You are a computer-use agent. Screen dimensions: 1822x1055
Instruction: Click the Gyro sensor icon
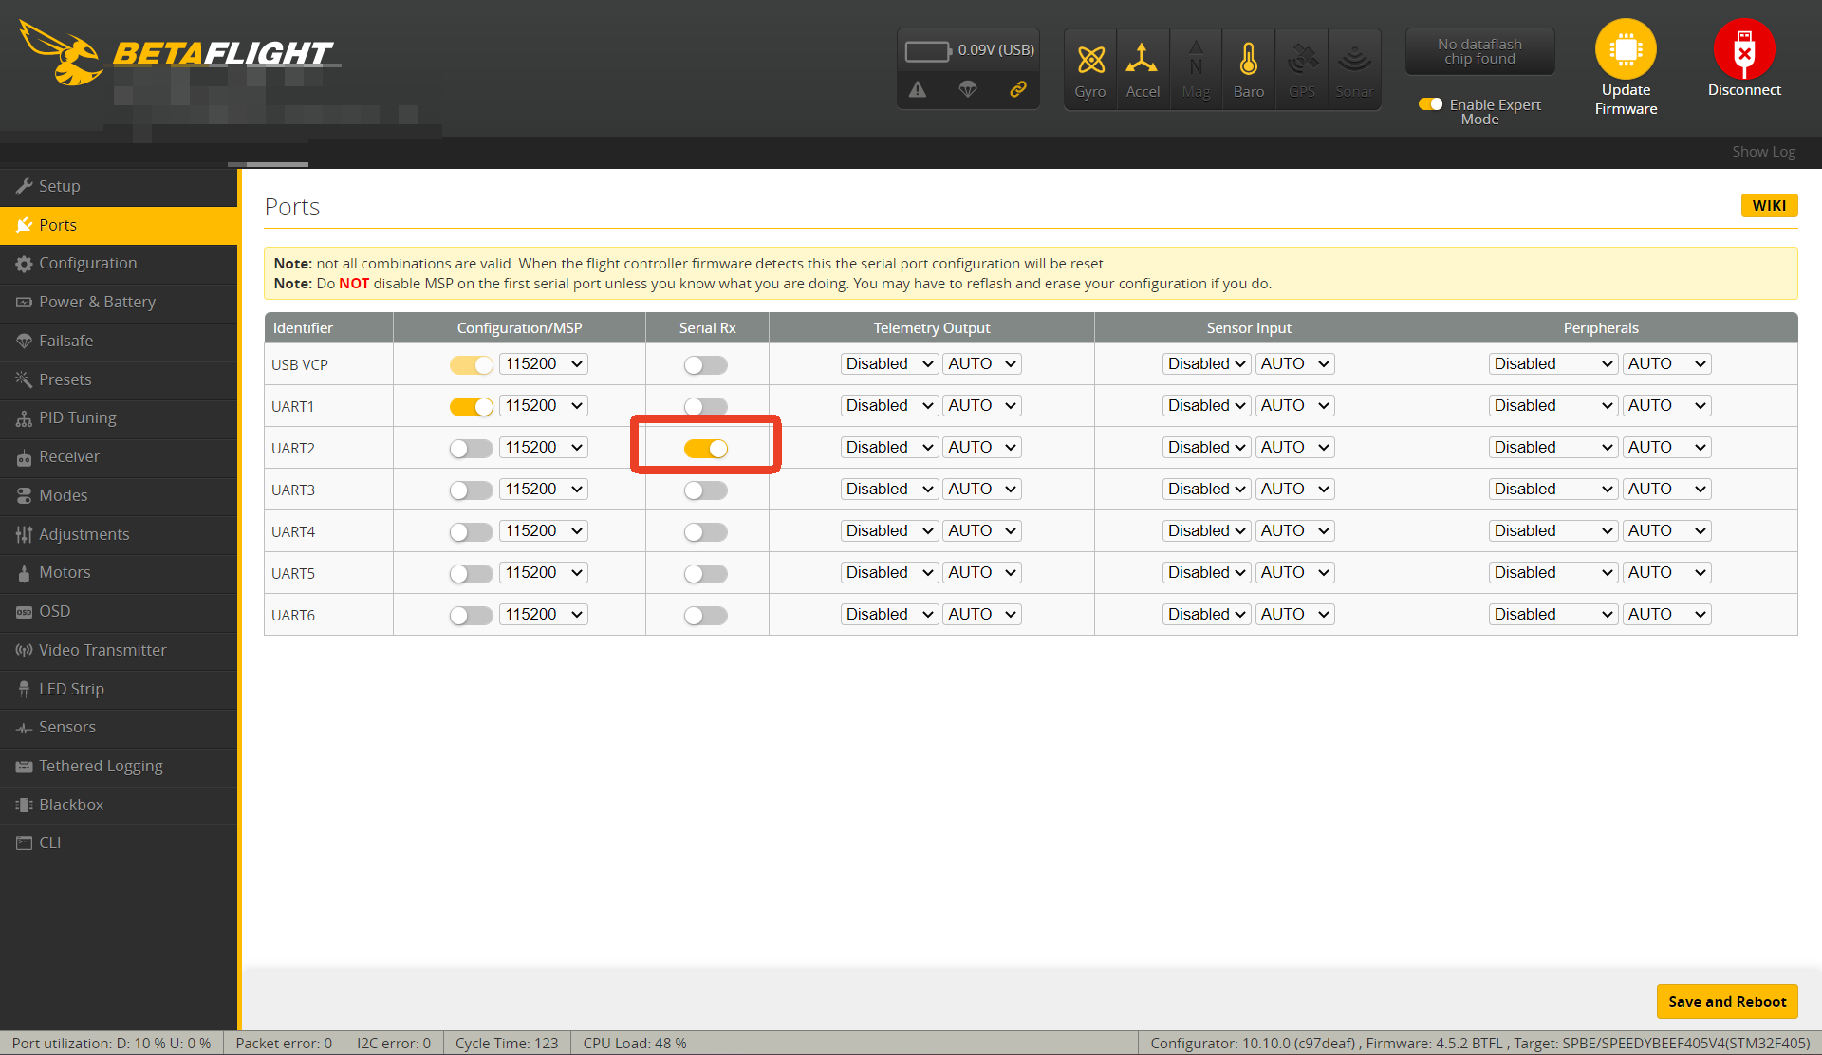coord(1090,61)
